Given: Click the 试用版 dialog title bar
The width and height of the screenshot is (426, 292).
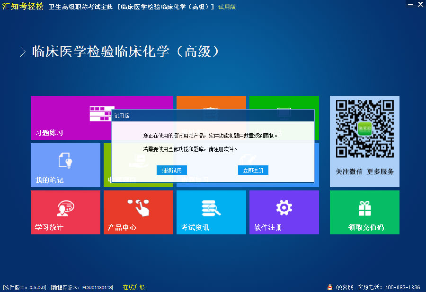Looking at the screenshot, I should click(213, 115).
